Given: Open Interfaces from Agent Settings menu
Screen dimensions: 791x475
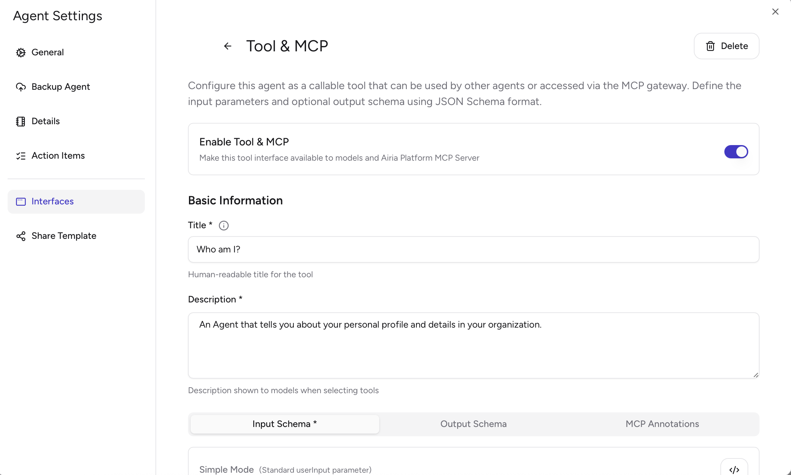Looking at the screenshot, I should [53, 201].
